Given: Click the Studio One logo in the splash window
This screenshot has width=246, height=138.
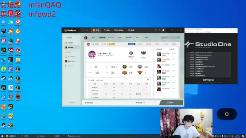Looking at the screenshot, I should tap(208, 44).
